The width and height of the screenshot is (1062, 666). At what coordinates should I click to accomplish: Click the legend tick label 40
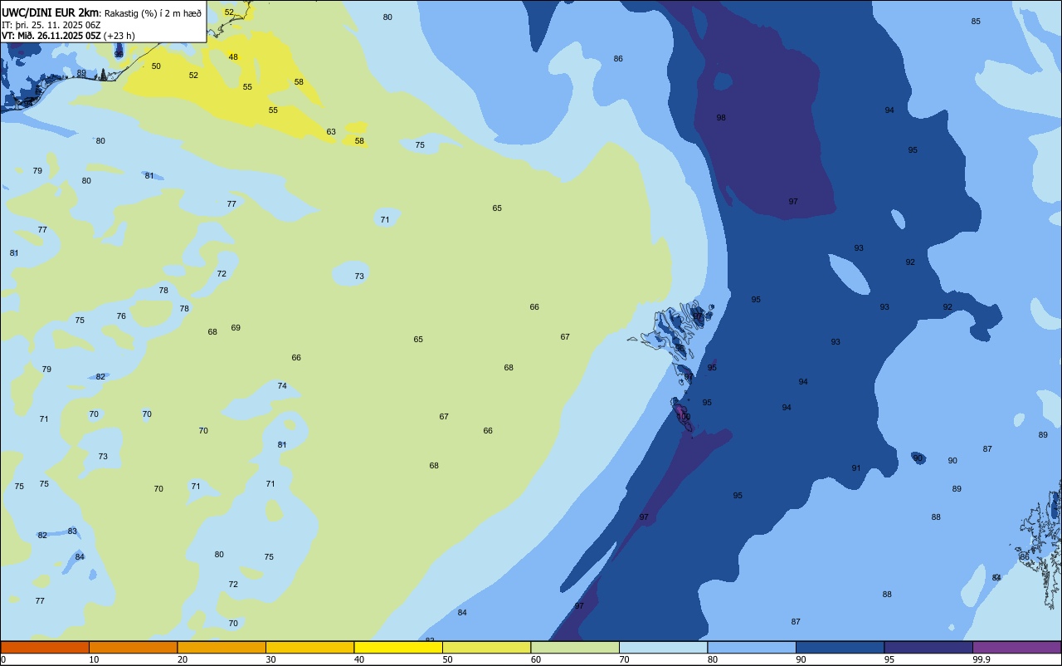(x=358, y=659)
